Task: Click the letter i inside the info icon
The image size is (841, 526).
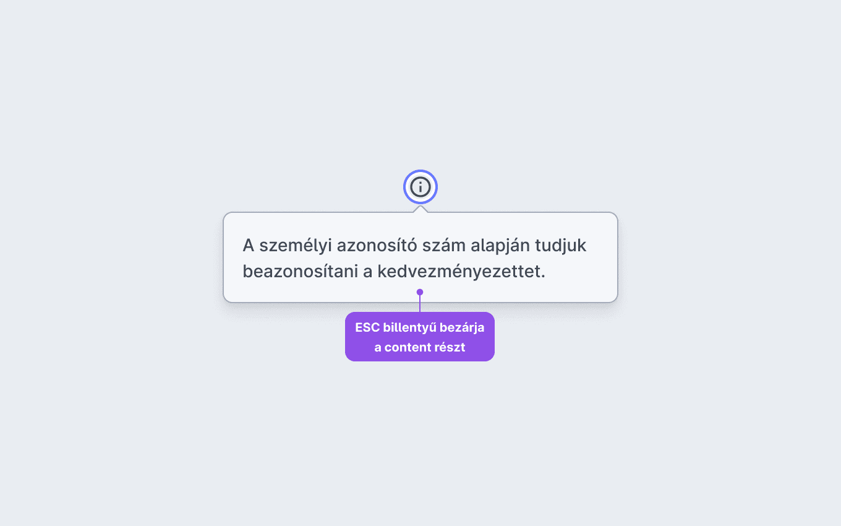Action: click(x=420, y=187)
